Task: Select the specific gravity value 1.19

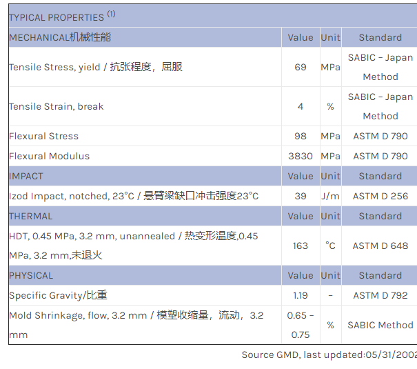Action: click(x=300, y=295)
